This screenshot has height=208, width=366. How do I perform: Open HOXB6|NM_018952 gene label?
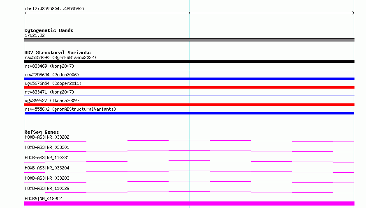click(43, 199)
